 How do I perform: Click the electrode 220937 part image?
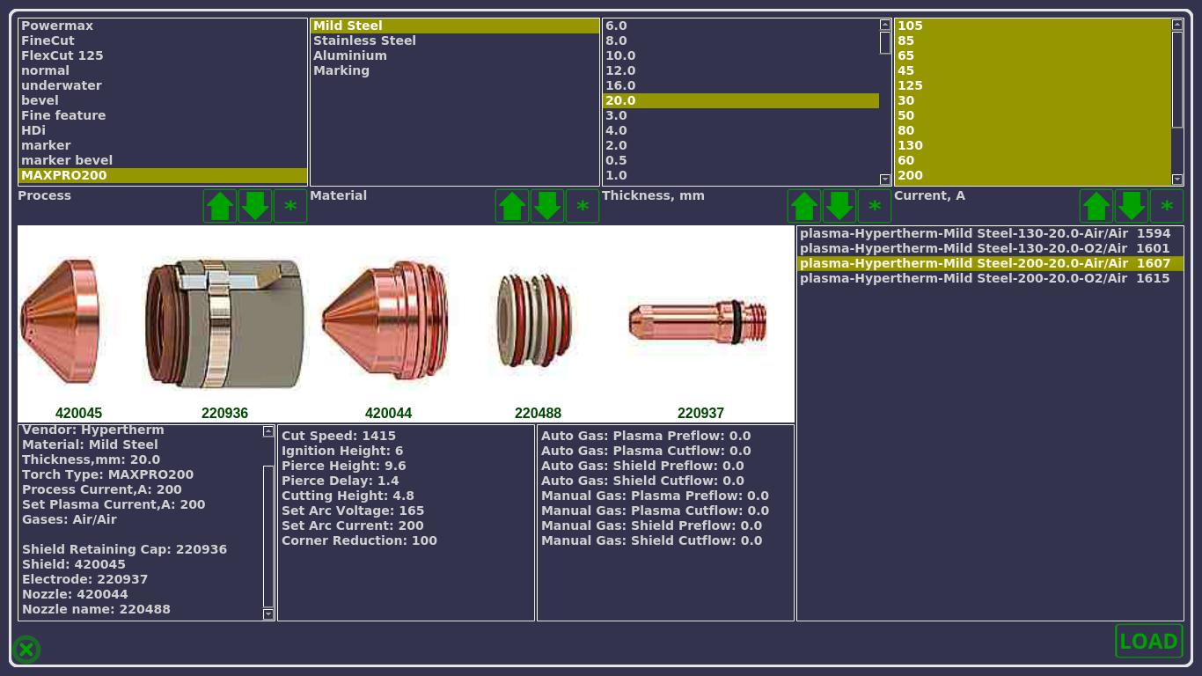pyautogui.click(x=698, y=321)
